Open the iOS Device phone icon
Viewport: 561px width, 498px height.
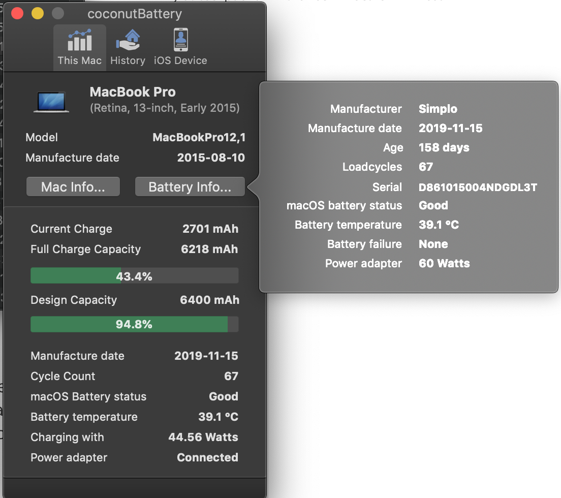pos(181,40)
